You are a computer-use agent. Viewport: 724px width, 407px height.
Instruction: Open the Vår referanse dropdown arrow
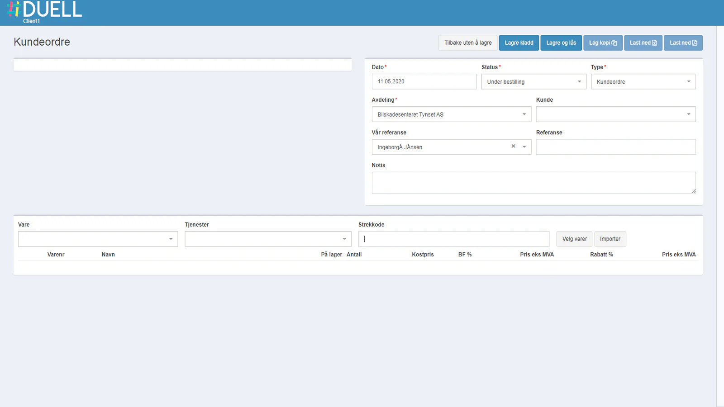click(524, 147)
